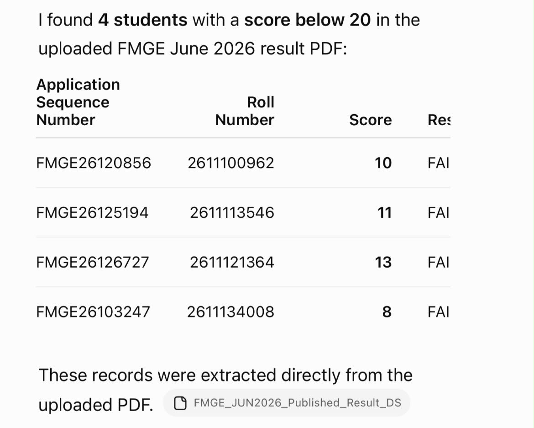Click the score value 8
The width and height of the screenshot is (534, 428).
(x=387, y=312)
